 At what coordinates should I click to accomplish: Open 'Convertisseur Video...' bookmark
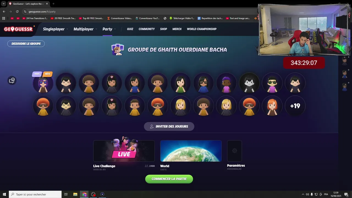click(x=120, y=18)
